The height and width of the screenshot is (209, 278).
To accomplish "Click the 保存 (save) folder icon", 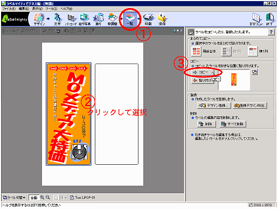I will [162, 19].
